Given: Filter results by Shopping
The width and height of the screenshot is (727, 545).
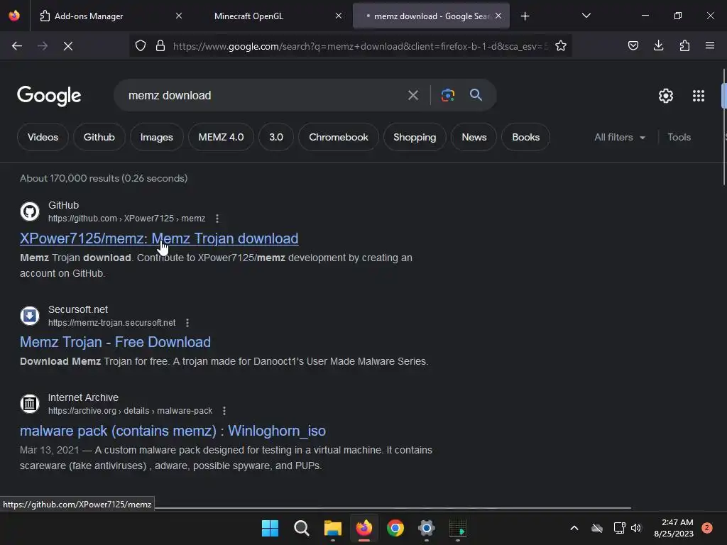Looking at the screenshot, I should [x=415, y=137].
